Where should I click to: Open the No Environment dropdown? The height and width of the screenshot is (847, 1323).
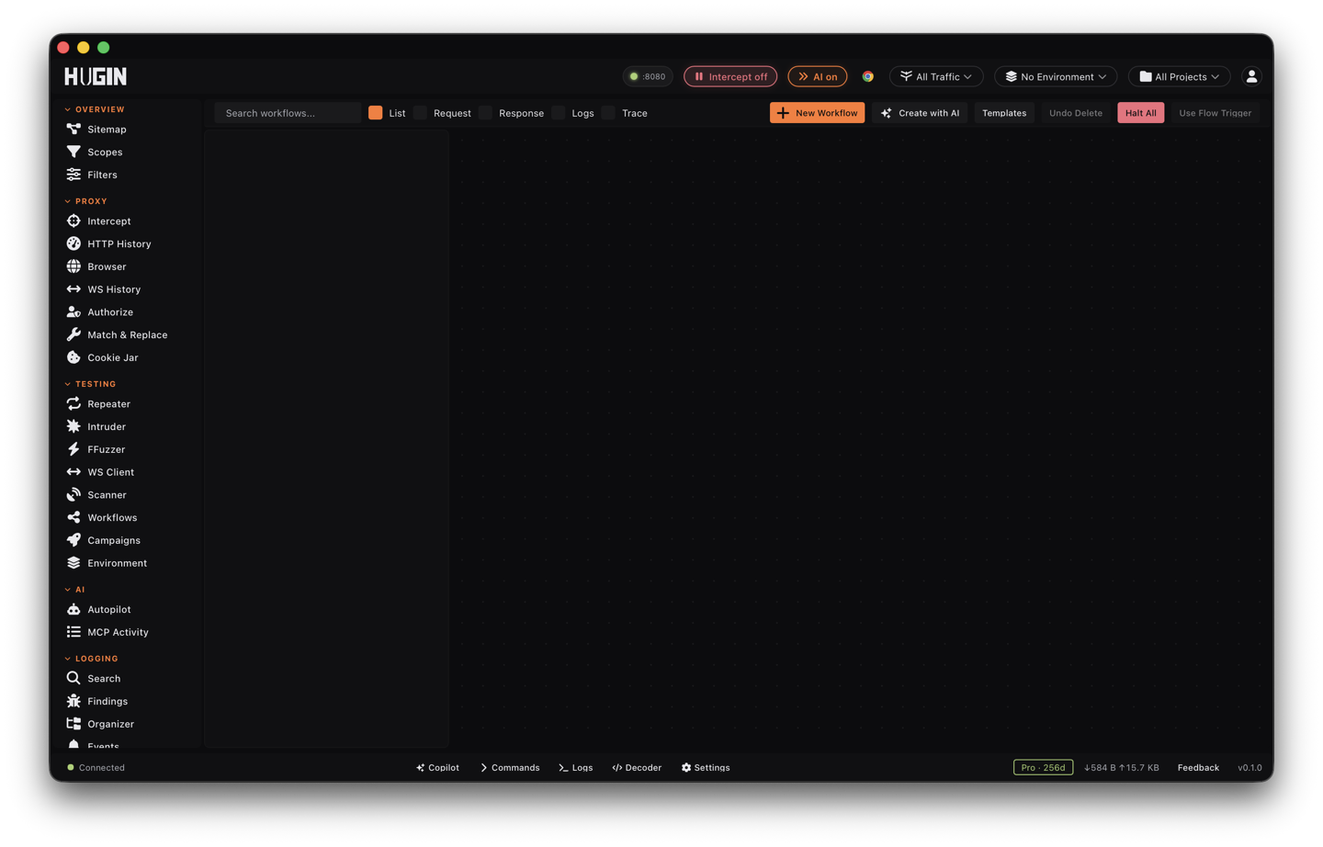coord(1056,76)
